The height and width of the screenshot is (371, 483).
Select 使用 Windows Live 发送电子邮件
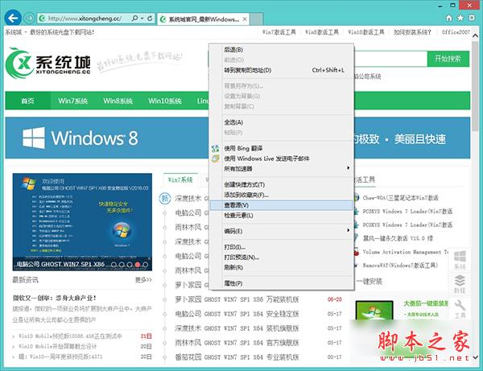point(281,159)
